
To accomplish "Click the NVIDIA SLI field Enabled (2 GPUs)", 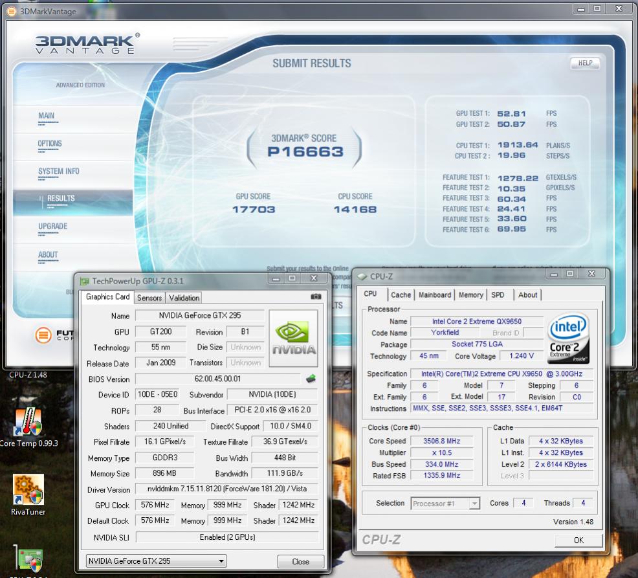I will point(226,537).
